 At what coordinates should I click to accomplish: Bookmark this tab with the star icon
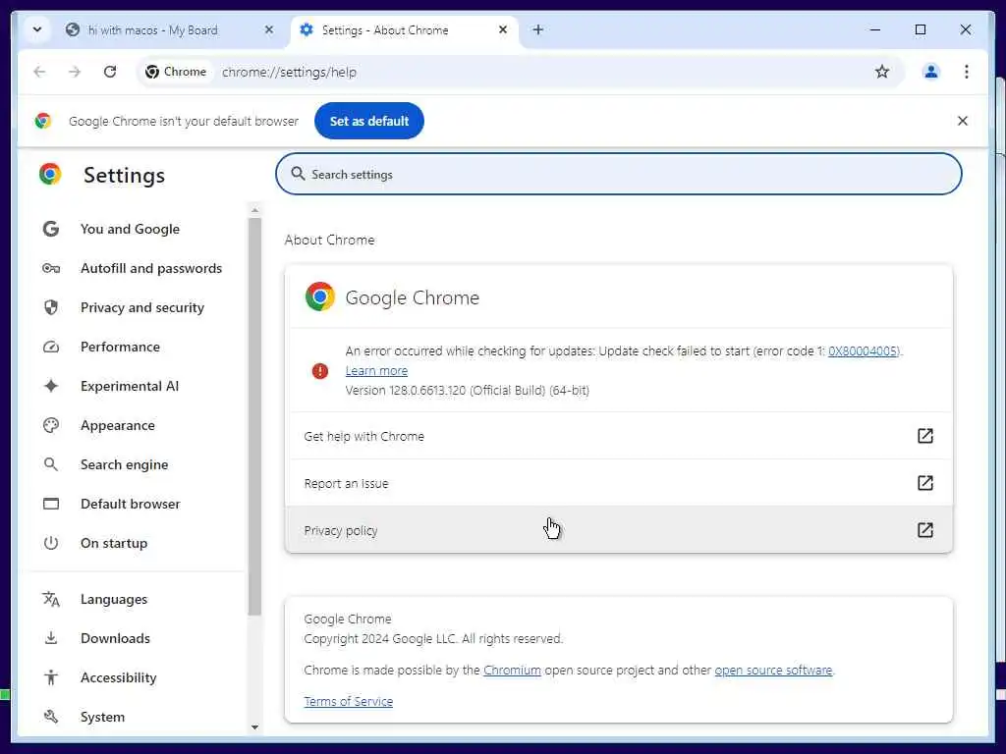[882, 72]
